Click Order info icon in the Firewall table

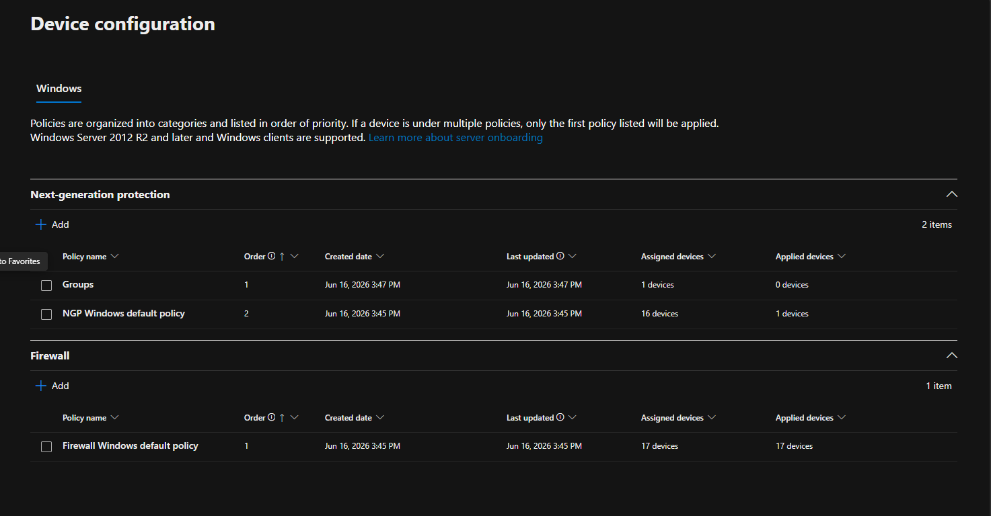[272, 417]
